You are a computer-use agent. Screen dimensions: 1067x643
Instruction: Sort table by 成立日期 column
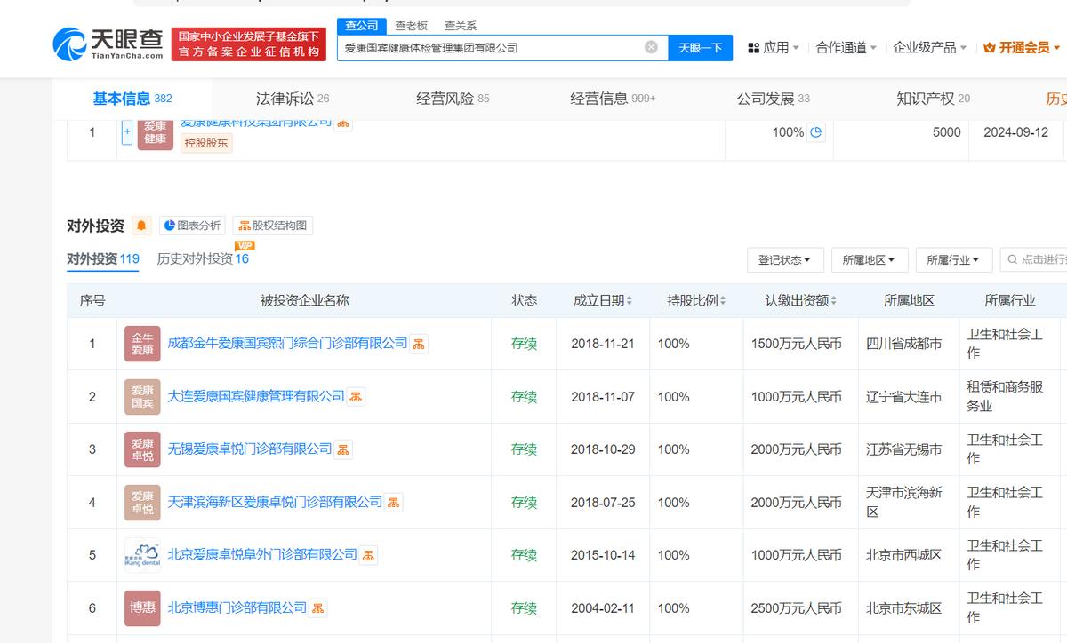pos(603,301)
